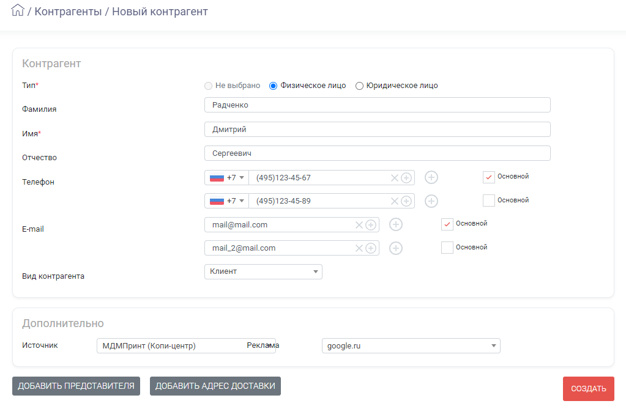
Task: Click 'Новый контрагент' breadcrumb text
Action: click(160, 12)
